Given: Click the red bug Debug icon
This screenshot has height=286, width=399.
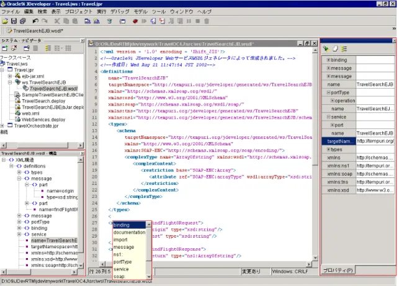Looking at the screenshot, I should pyautogui.click(x=135, y=21).
